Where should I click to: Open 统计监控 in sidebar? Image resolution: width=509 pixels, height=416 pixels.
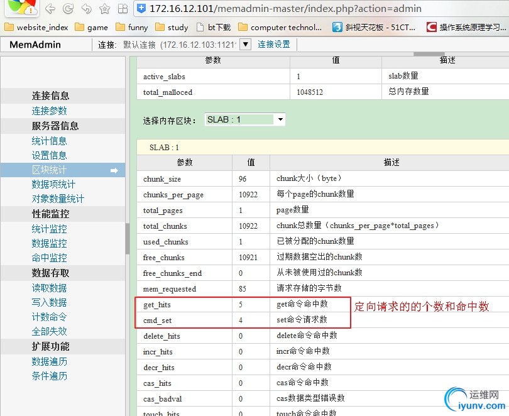pyautogui.click(x=50, y=229)
